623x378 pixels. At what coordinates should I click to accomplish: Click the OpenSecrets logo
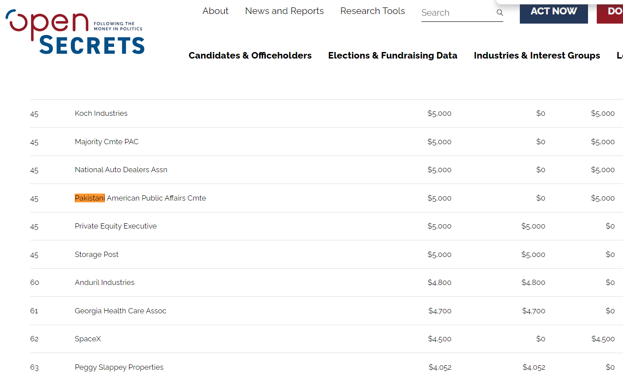click(x=75, y=32)
